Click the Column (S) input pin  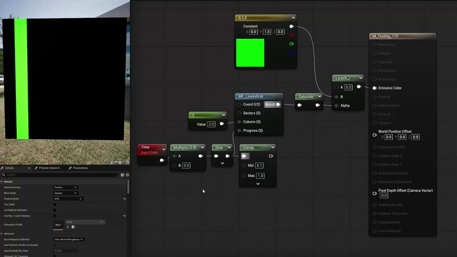pos(239,122)
